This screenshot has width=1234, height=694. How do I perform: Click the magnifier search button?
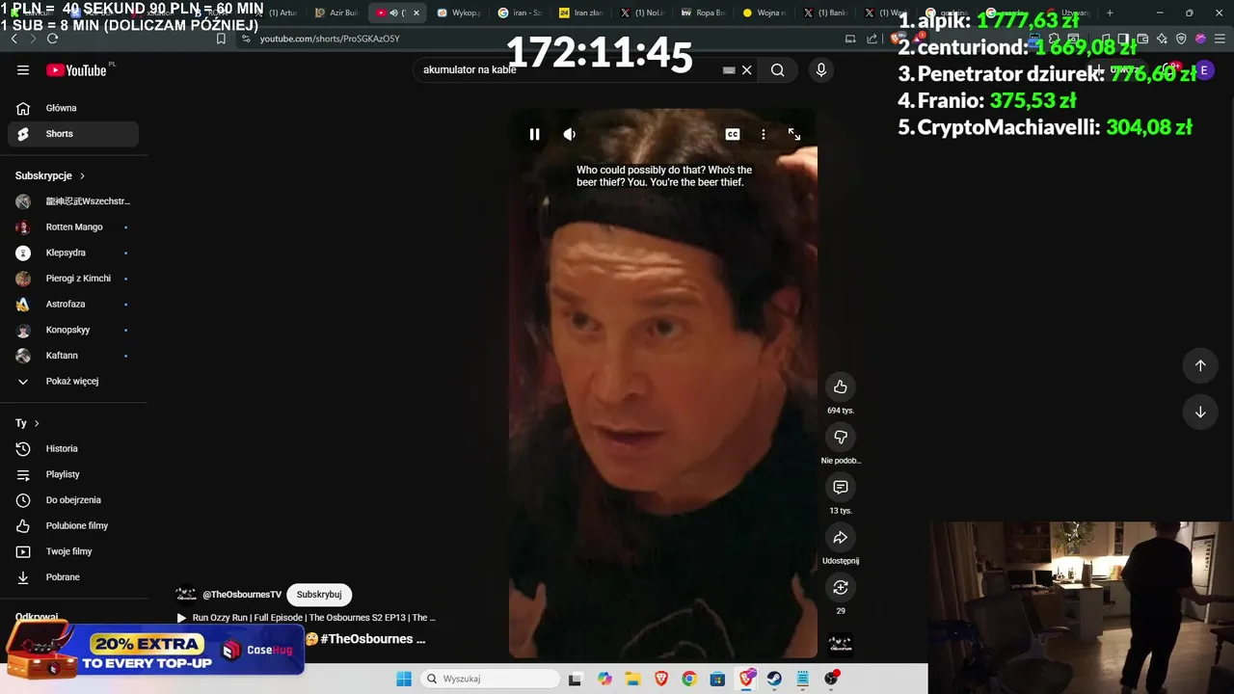[777, 69]
